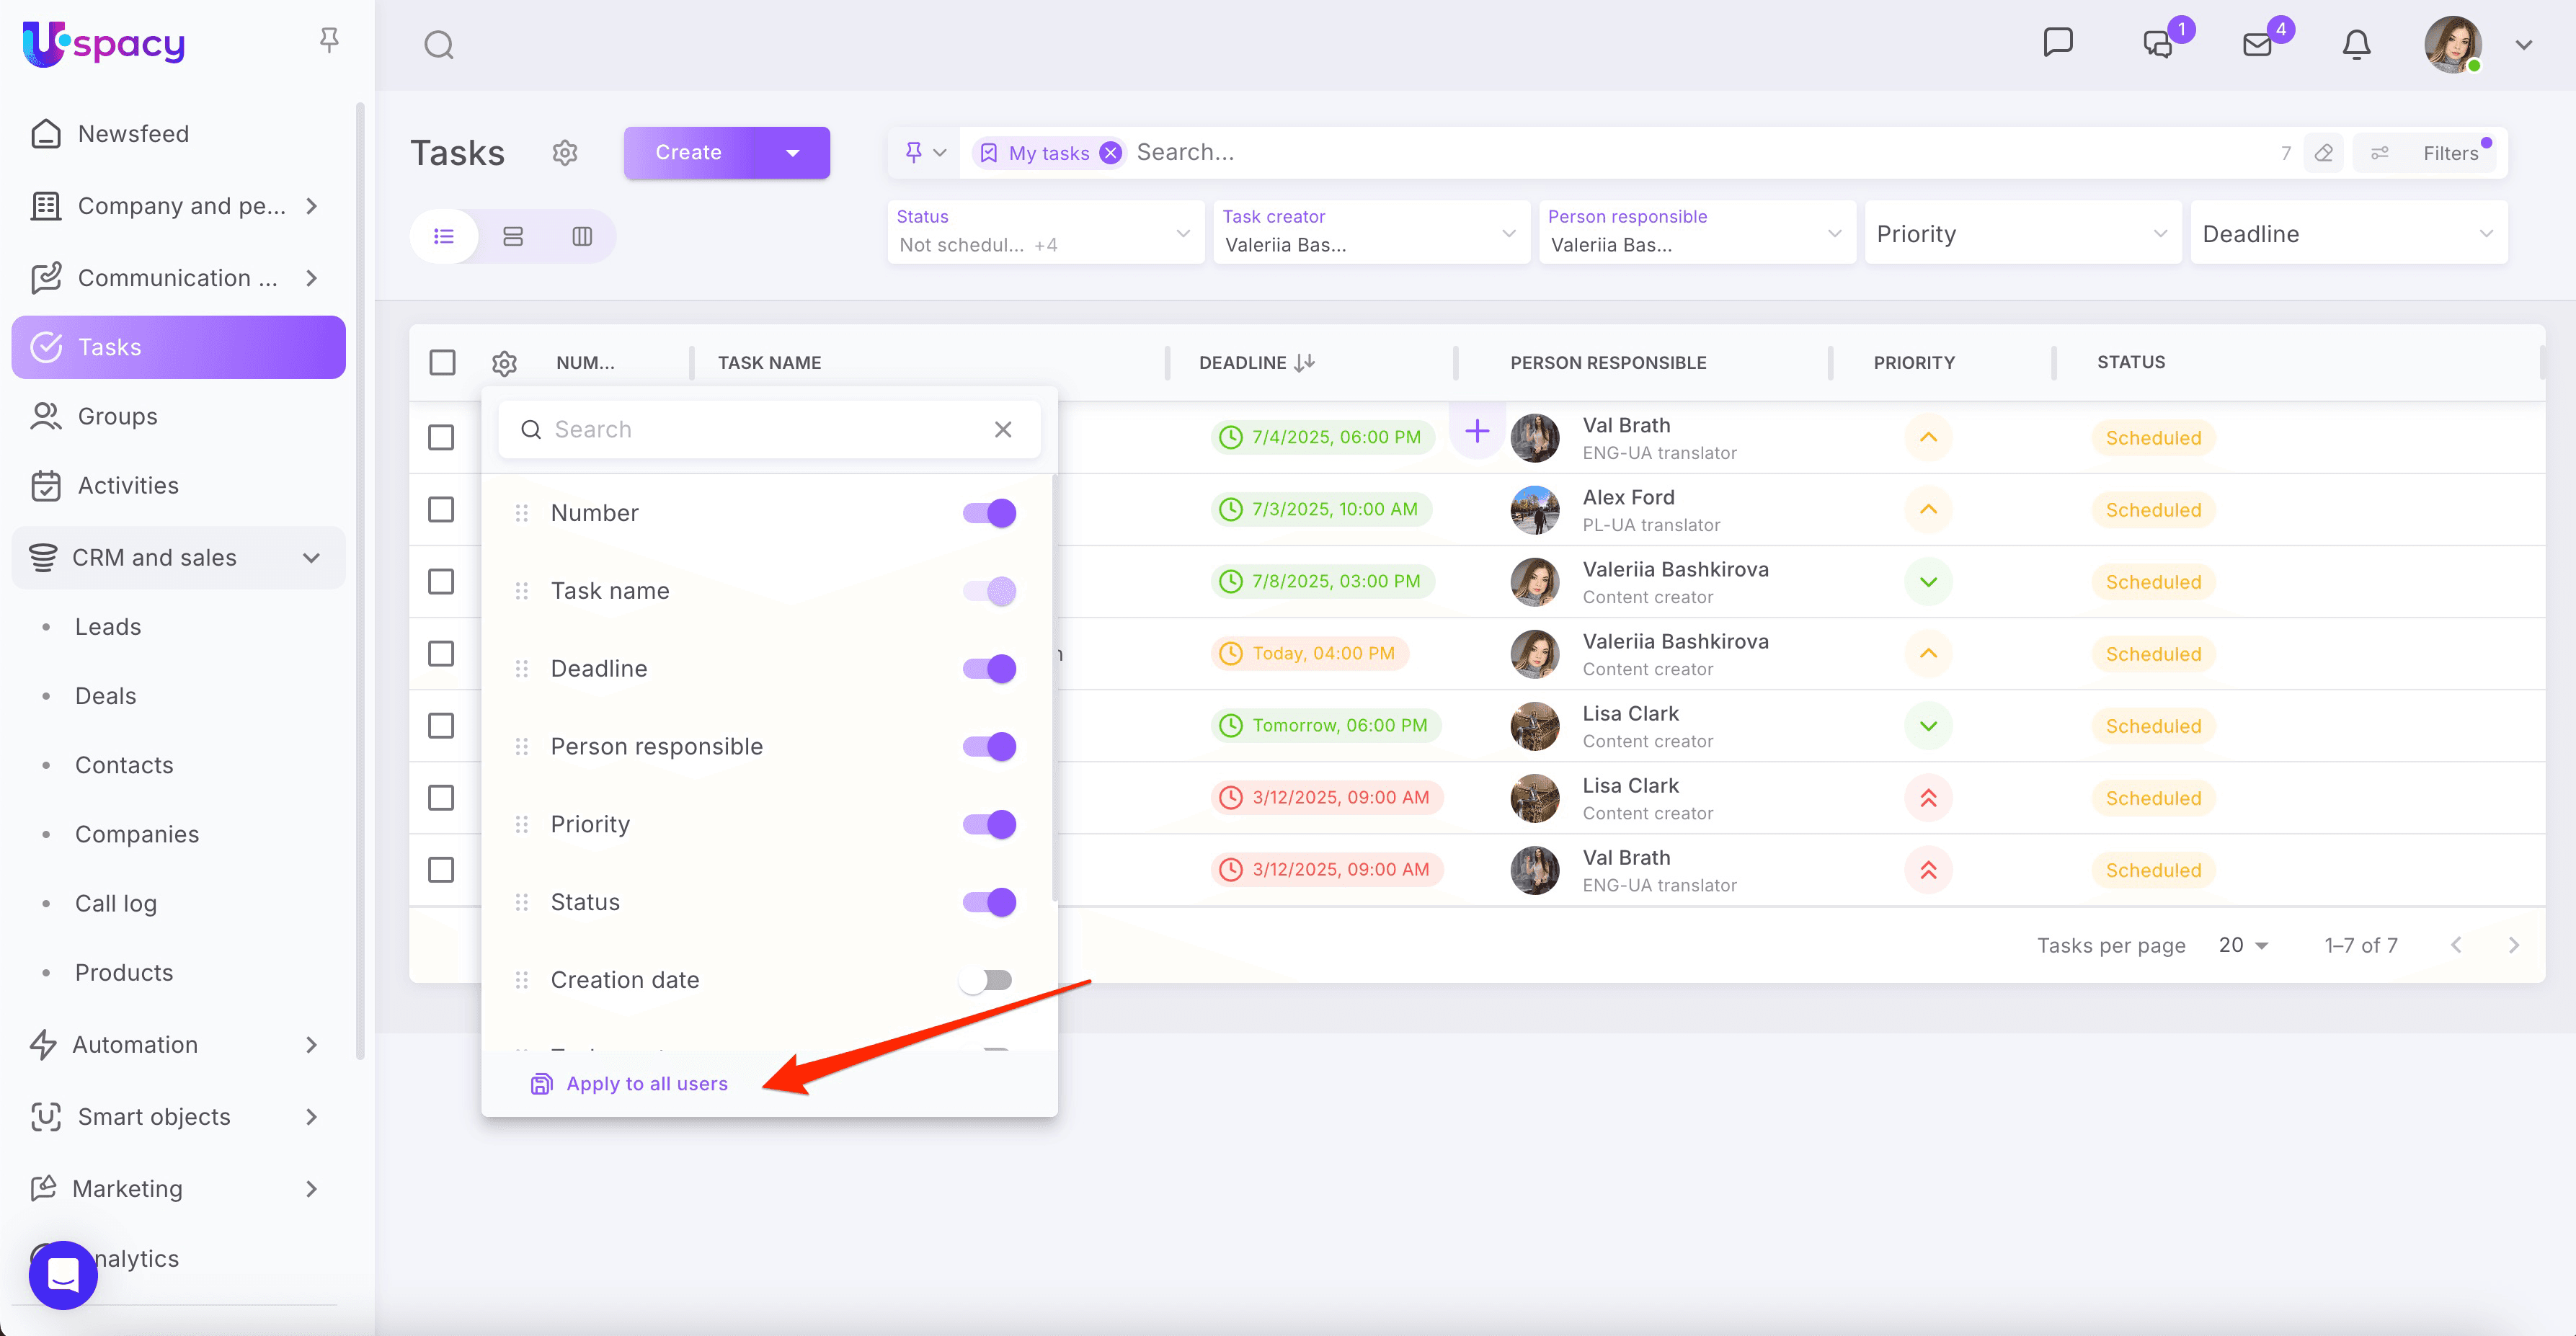This screenshot has width=2576, height=1336.
Task: Click the mail inbox icon
Action: 2257,45
